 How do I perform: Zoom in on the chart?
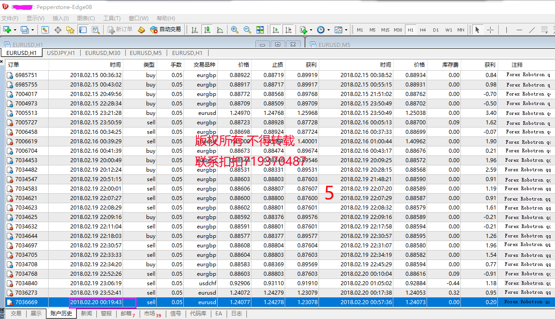pyautogui.click(x=235, y=30)
